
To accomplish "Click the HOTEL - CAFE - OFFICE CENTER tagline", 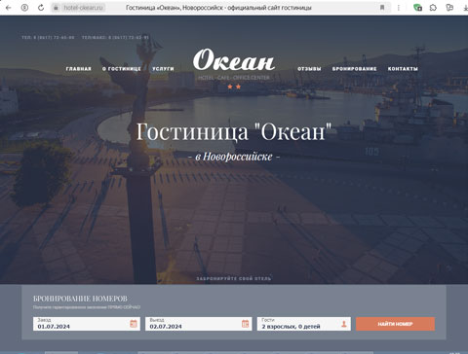I will [234, 78].
